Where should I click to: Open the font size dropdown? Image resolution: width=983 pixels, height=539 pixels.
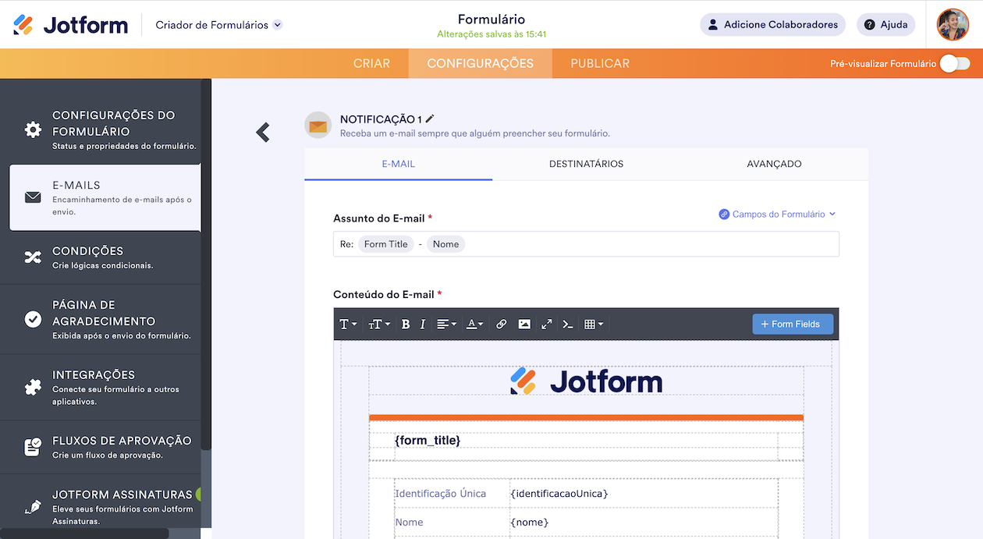(x=379, y=324)
